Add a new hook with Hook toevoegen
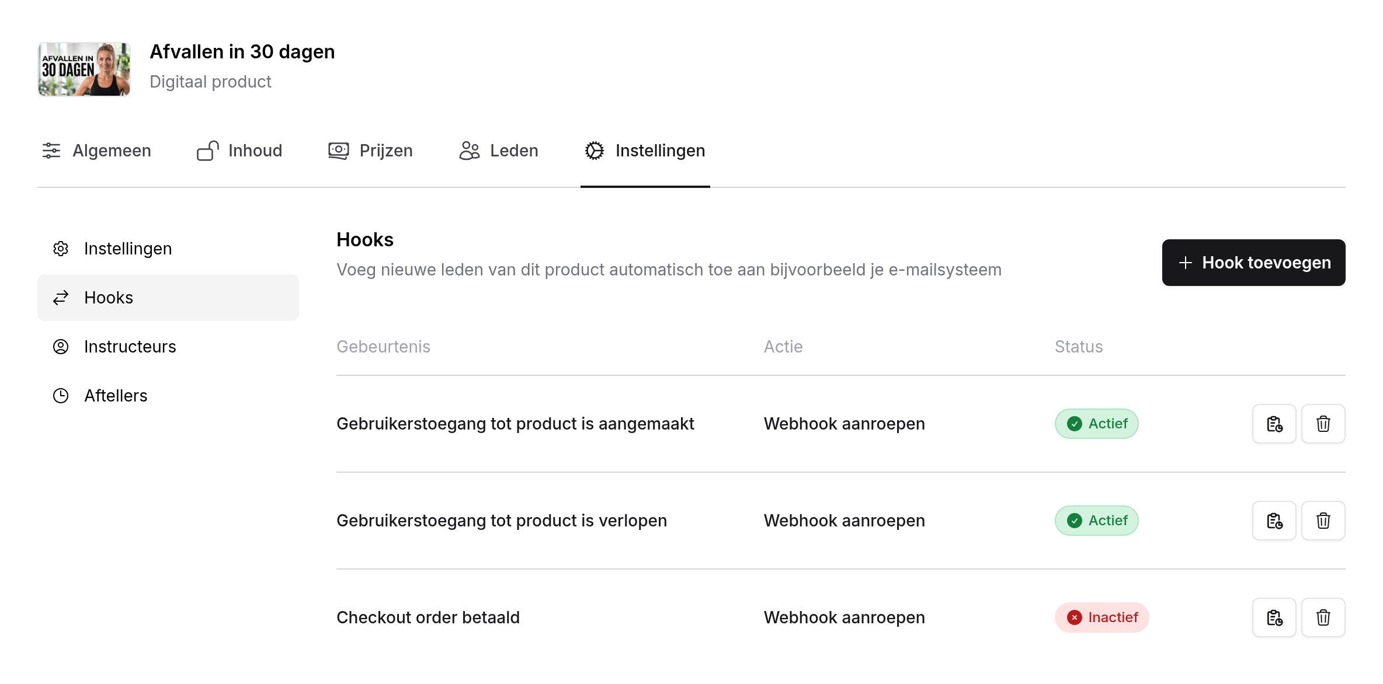Image resolution: width=1383 pixels, height=684 pixels. pyautogui.click(x=1253, y=263)
